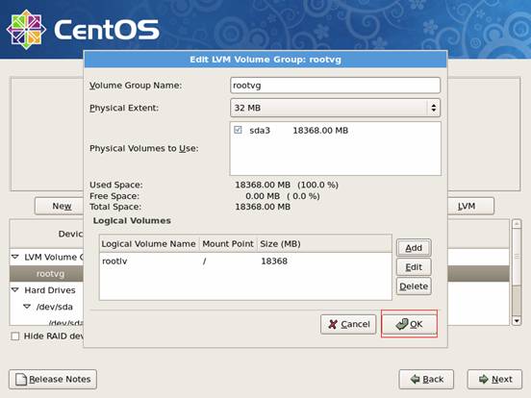Screen dimensions: 531x398
Task: Select the rootvg entry in device tree
Action: pos(50,274)
